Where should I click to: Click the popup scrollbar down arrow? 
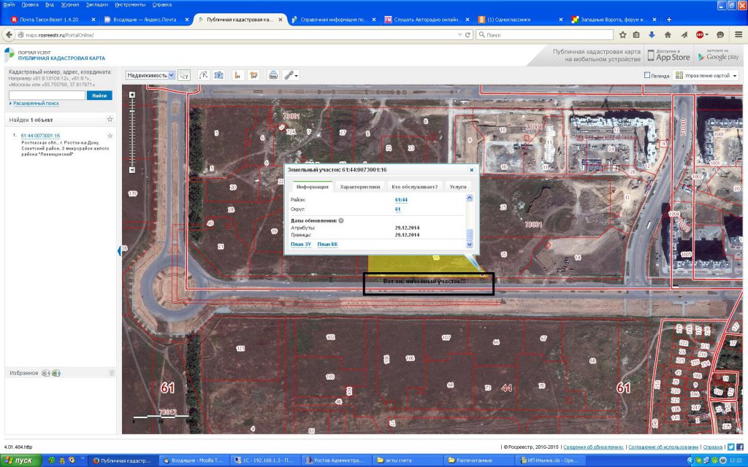(x=470, y=244)
